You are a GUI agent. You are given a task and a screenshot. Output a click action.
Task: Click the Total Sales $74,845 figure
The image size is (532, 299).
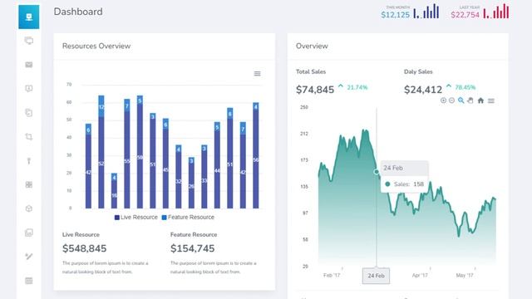(315, 90)
